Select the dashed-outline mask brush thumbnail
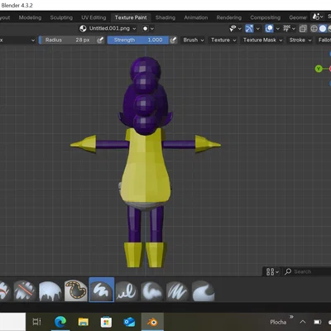 75,290
